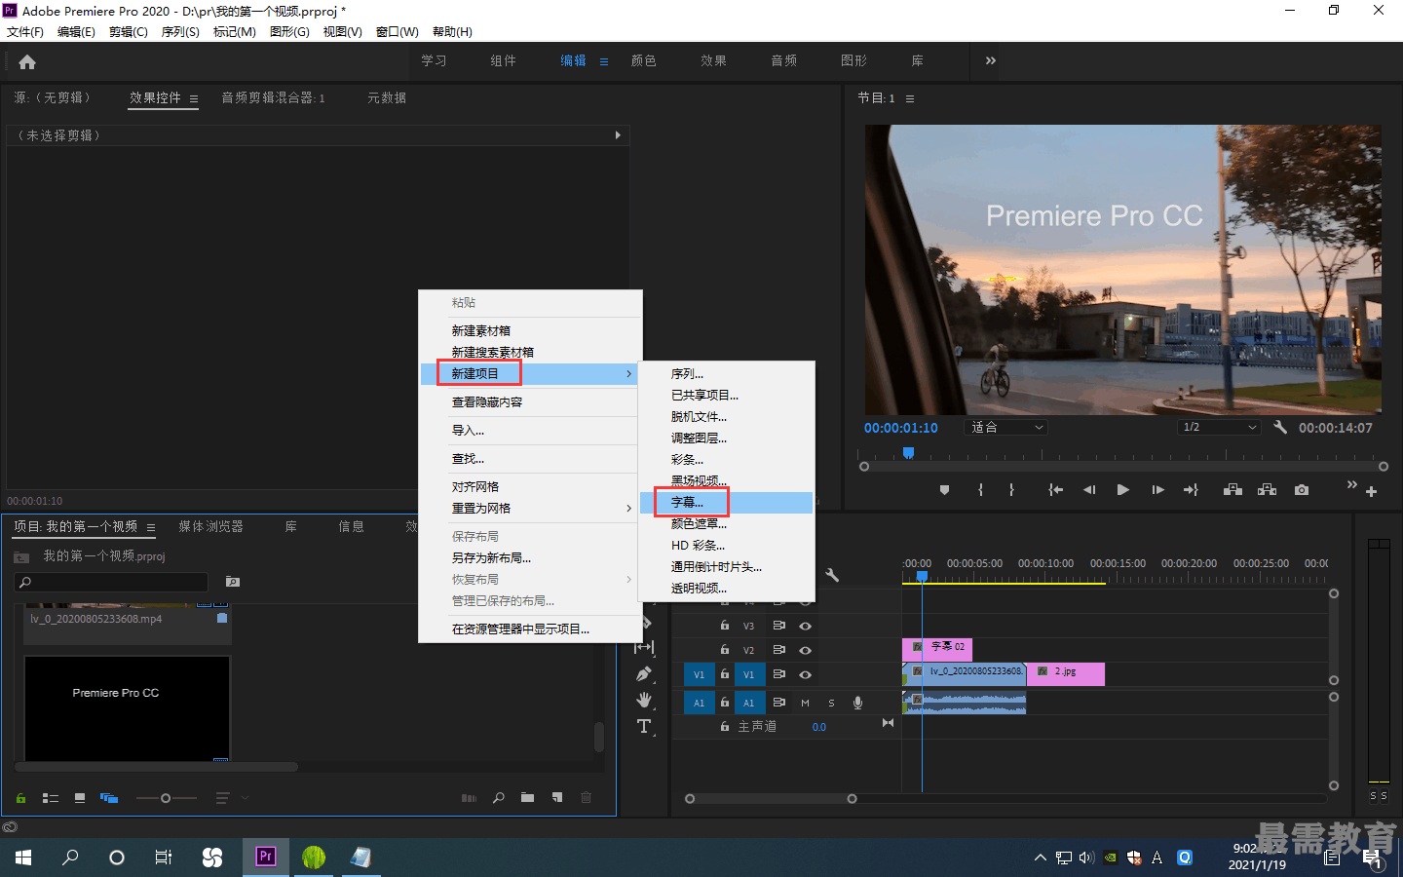Select the Type tool
Image resolution: width=1403 pixels, height=877 pixels.
pyautogui.click(x=644, y=726)
